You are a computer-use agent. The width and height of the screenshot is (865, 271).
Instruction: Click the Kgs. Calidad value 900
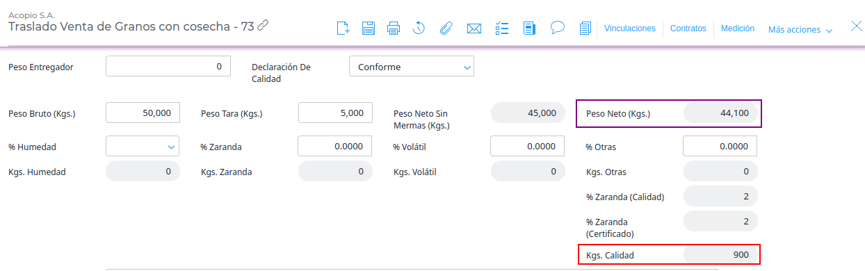[720, 255]
